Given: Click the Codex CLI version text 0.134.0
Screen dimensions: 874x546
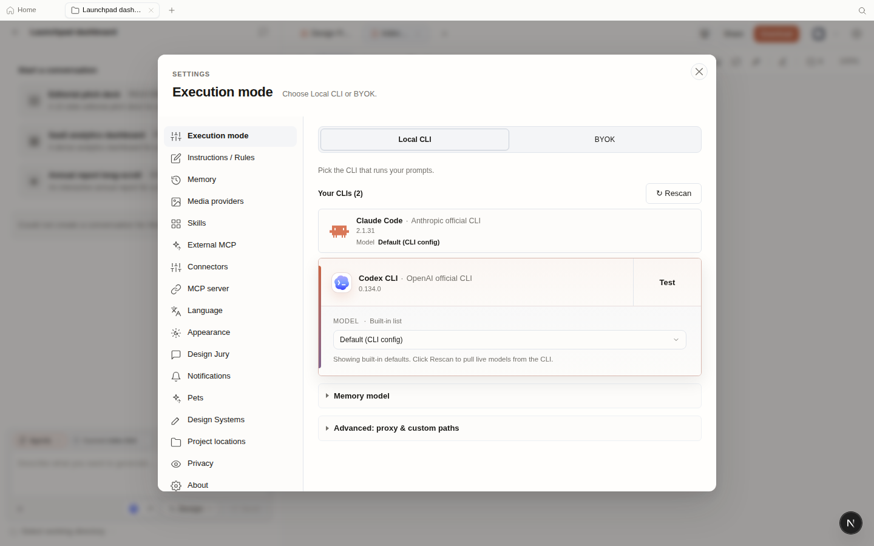Looking at the screenshot, I should (x=370, y=289).
